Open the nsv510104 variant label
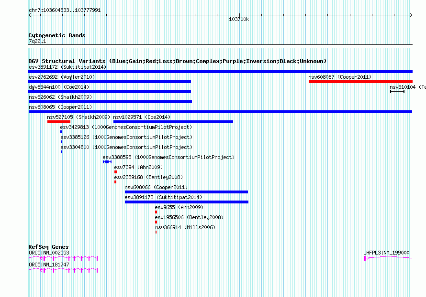Image resolution: width=426 pixels, height=297 pixels. (x=407, y=87)
